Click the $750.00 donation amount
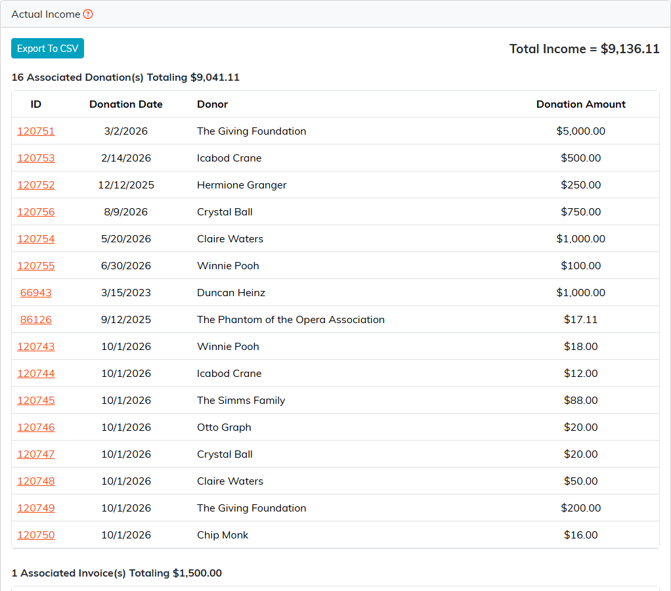Screen dimensions: 671x591 580,212
